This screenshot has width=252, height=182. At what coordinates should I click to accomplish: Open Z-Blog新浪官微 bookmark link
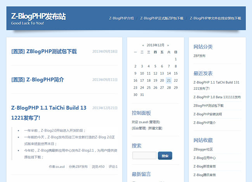[x=205, y=167]
